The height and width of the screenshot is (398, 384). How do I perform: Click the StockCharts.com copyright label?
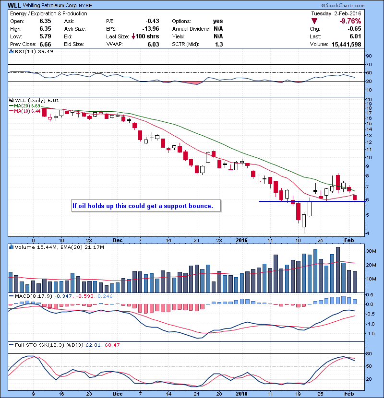pyautogui.click(x=343, y=5)
